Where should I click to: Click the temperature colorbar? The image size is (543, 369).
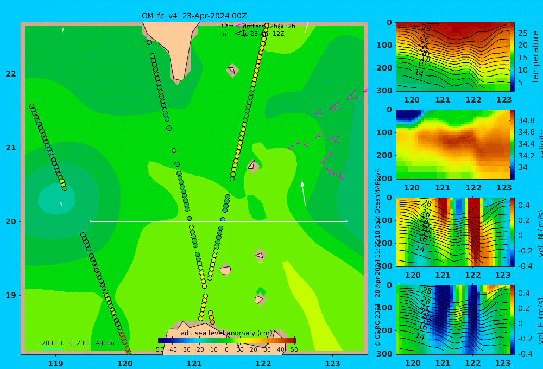(x=512, y=57)
